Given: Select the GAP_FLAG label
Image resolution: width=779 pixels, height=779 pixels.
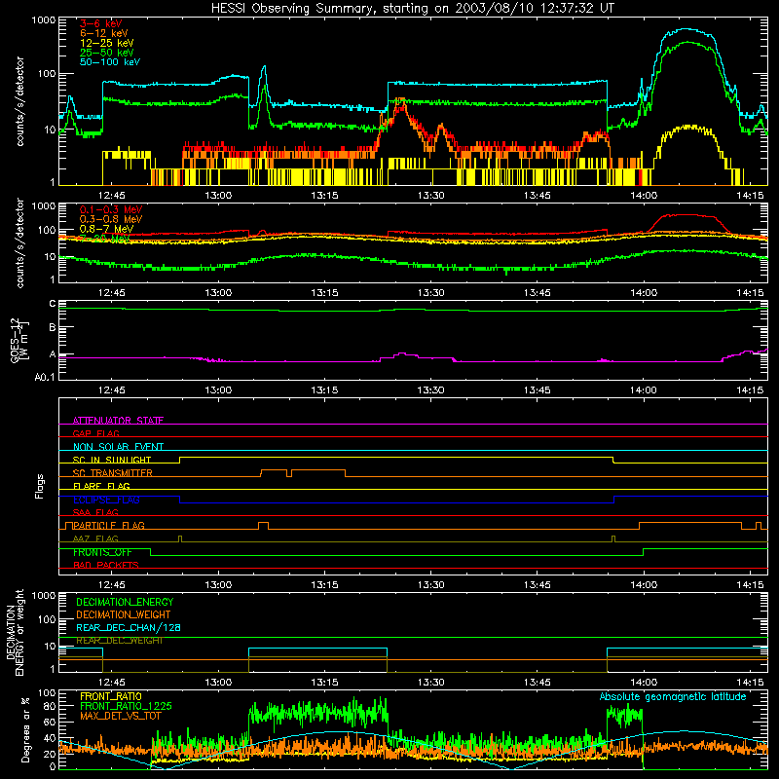Looking at the screenshot, I should point(95,433).
